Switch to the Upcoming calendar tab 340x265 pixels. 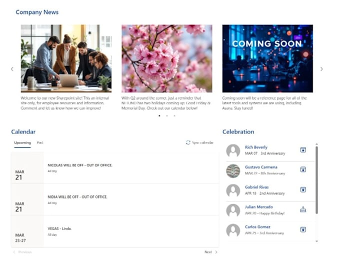(x=22, y=142)
